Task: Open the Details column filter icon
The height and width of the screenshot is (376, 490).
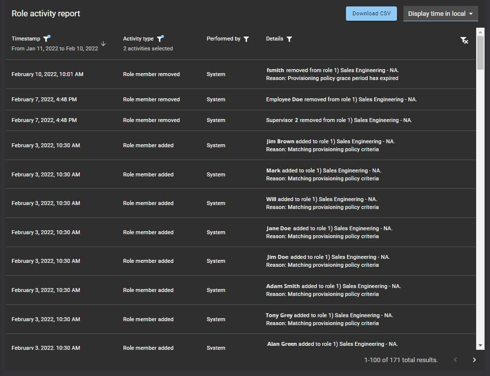Action: click(289, 39)
